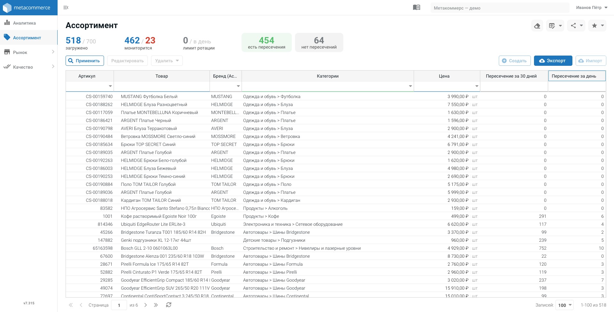This screenshot has height=312, width=614.
Task: Sort by the Товар column header
Action: pyautogui.click(x=162, y=76)
